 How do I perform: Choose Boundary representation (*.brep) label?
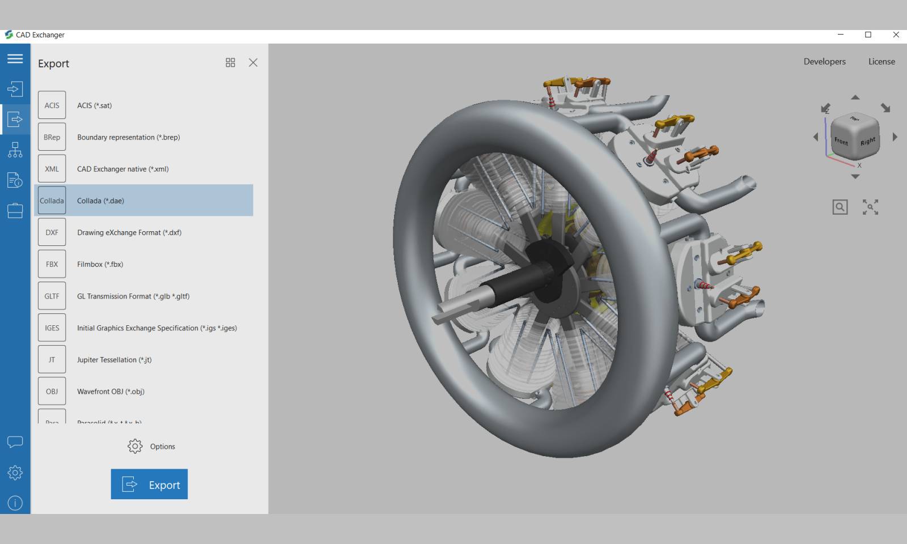(x=129, y=137)
